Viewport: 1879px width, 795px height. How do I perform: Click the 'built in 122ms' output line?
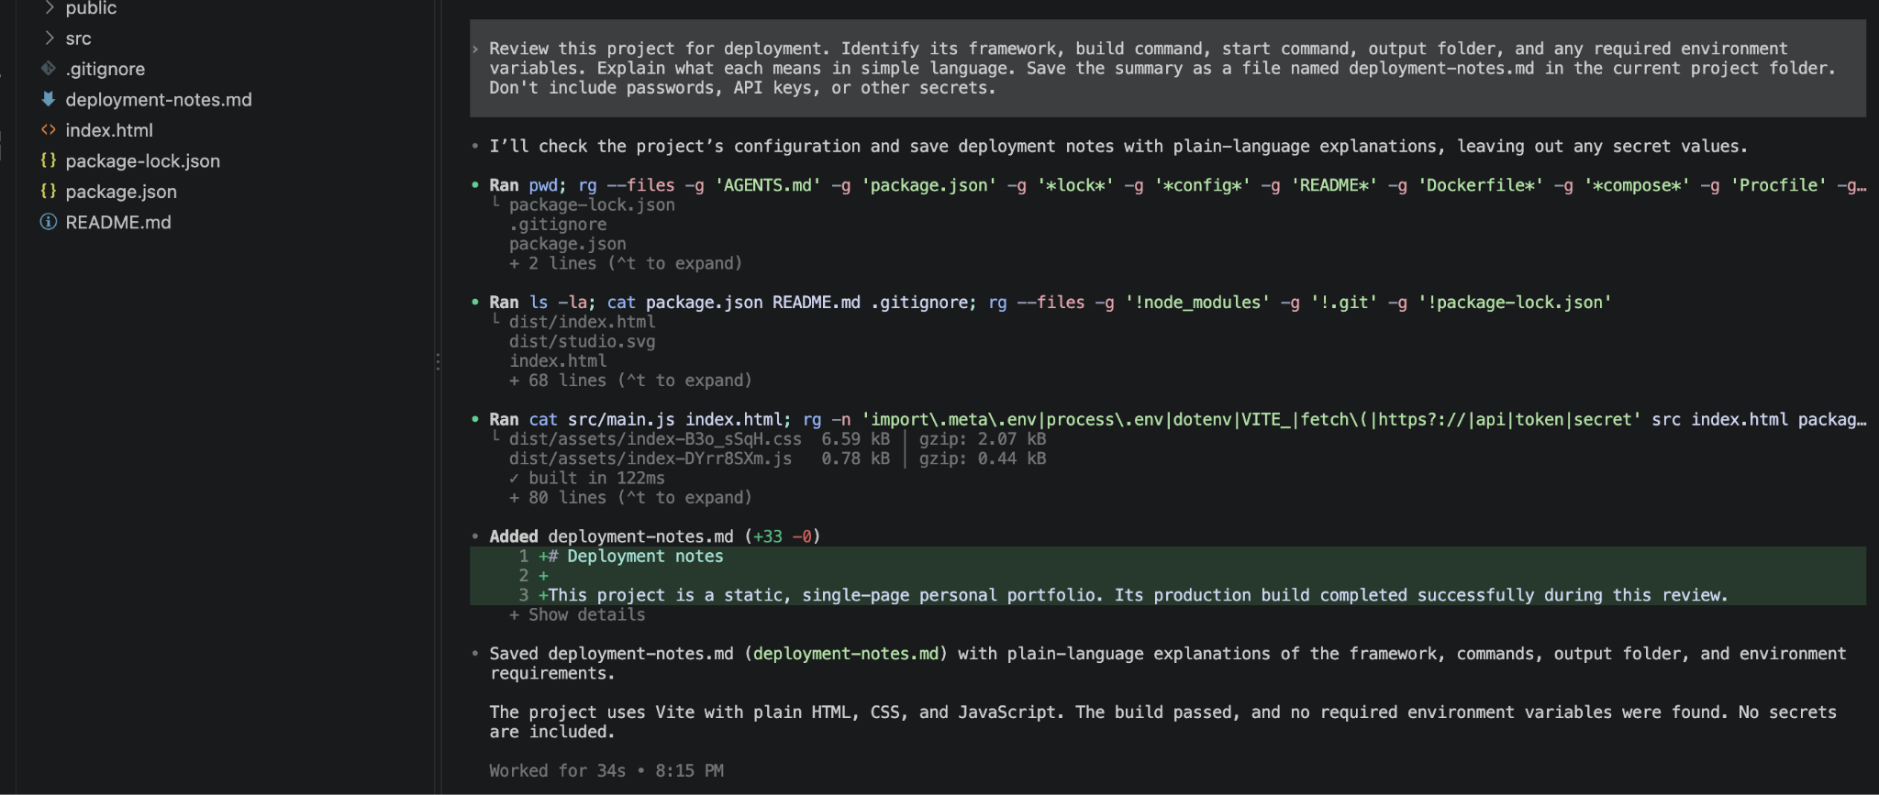[587, 478]
